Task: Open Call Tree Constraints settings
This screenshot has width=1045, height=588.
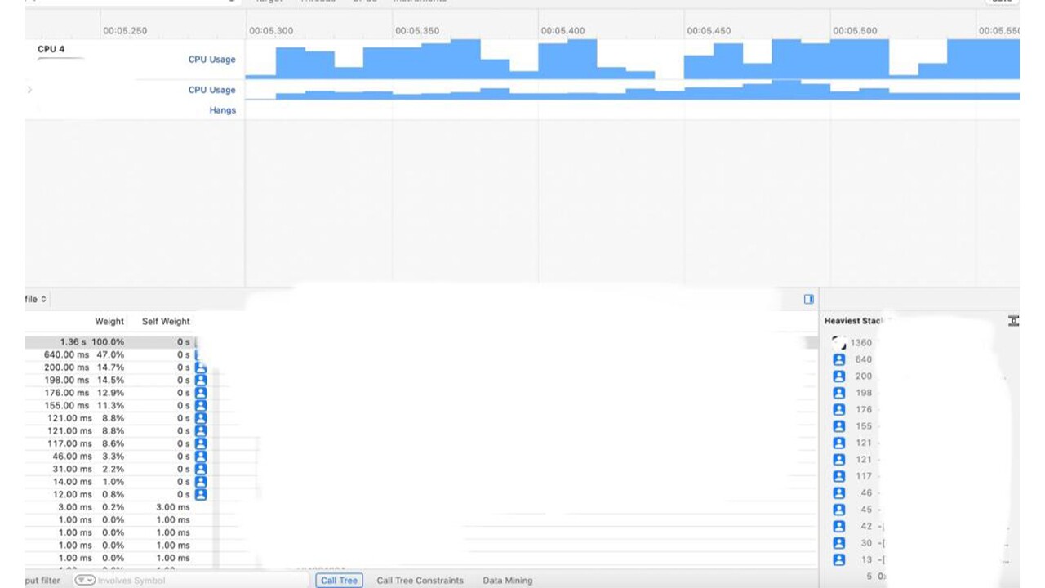Action: tap(420, 581)
